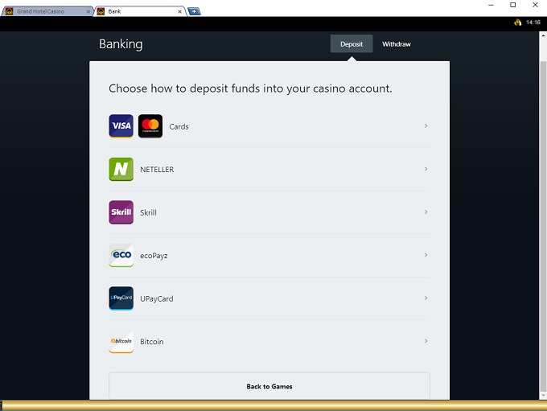Click the ecoPayz row chevron
The image size is (547, 411).
tap(426, 256)
